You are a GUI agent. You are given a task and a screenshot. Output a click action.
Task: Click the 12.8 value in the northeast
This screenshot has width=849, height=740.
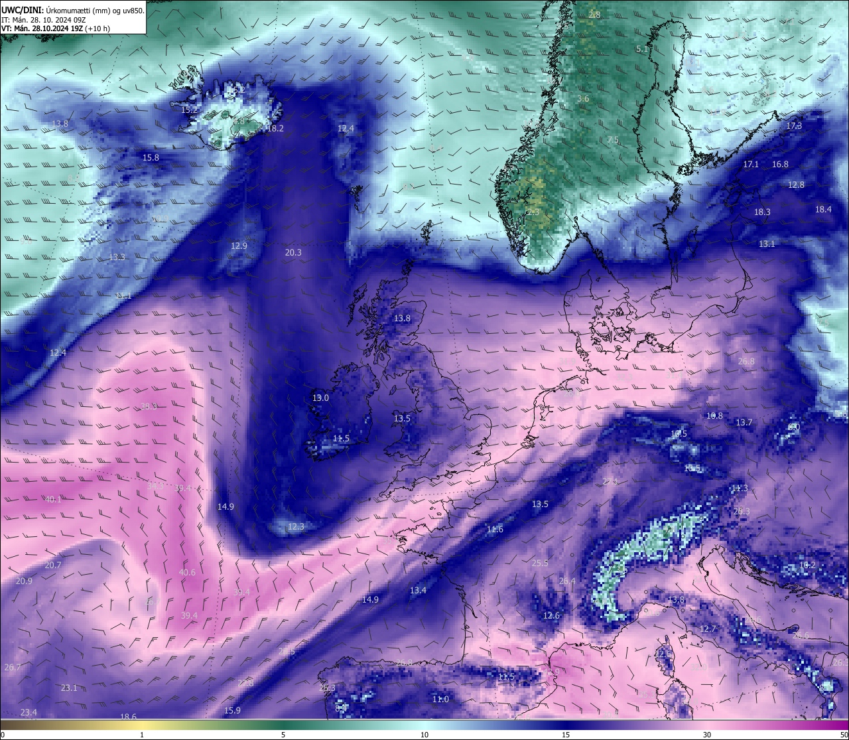pyautogui.click(x=796, y=185)
